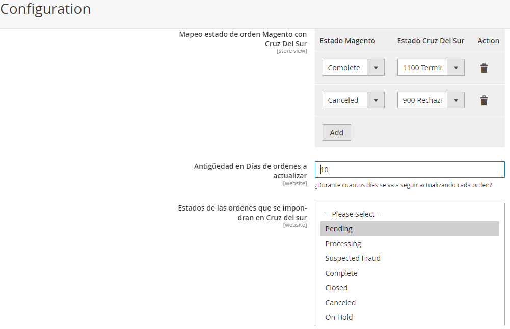Select Canceled in the order states multiselect list

[x=340, y=303]
